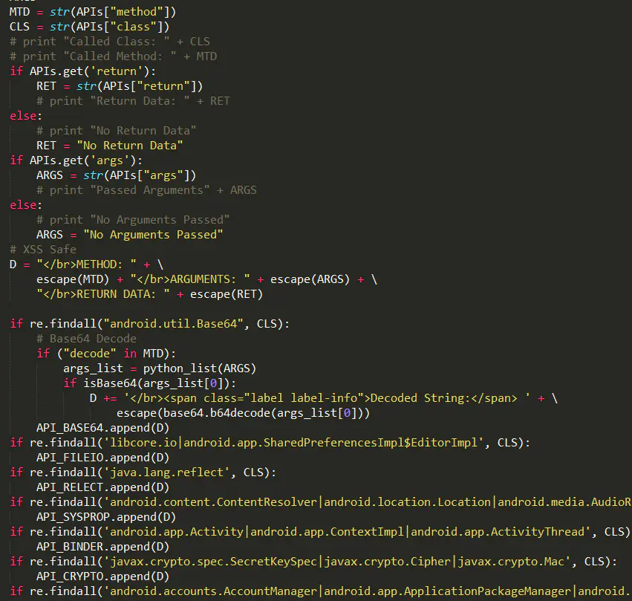The height and width of the screenshot is (601, 632).
Task: Click the 'else:' keyword above 'No Arguments Passed'
Action: [26, 205]
